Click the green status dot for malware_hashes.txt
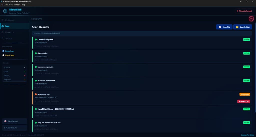The width and height of the screenshot is (256, 137). click(36, 80)
